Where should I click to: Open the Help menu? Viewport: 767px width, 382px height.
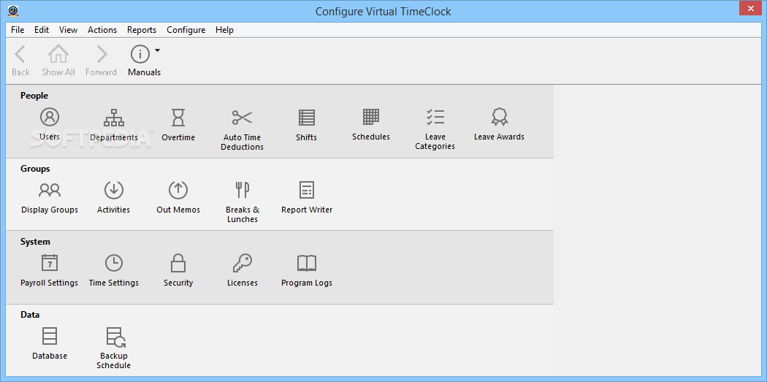click(224, 30)
